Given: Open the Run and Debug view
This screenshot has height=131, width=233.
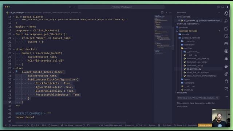Looking at the screenshot, I should coord(226,21).
